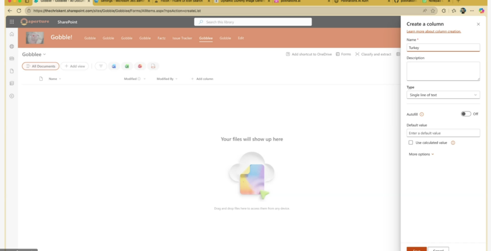Click Classify and extract command
491x251 pixels.
(373, 55)
